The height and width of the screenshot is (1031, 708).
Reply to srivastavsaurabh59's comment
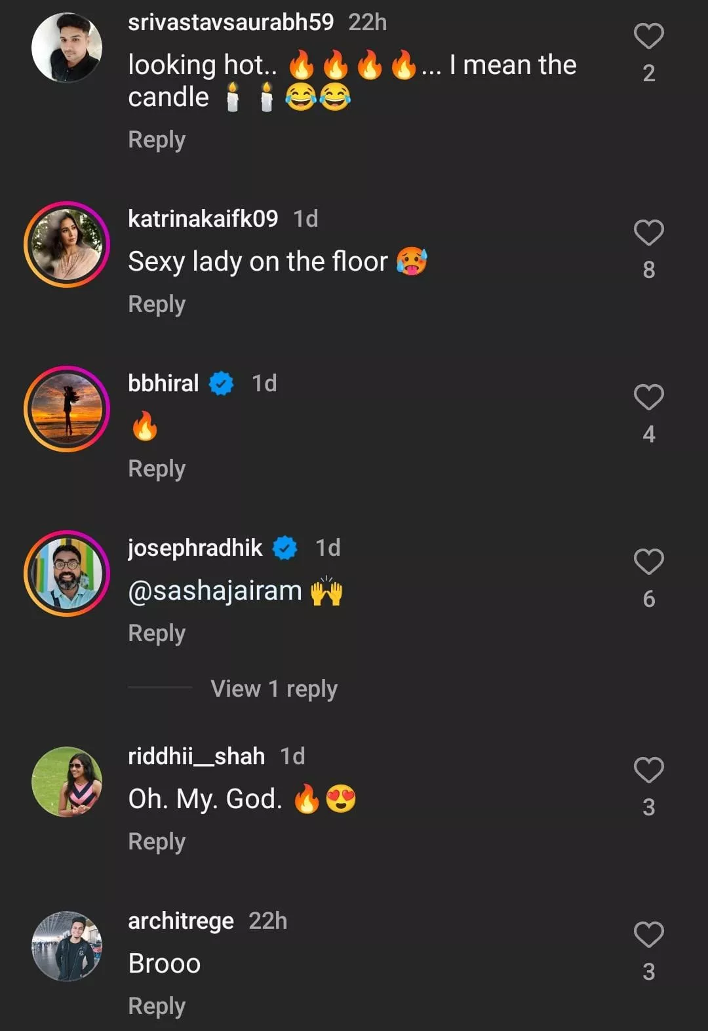[x=157, y=140]
